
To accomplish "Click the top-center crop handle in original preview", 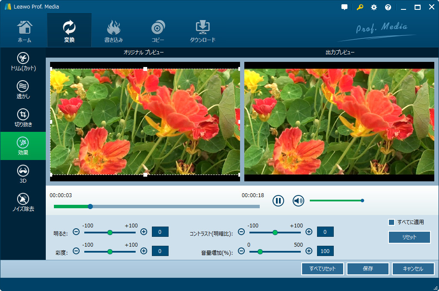I will point(145,69).
